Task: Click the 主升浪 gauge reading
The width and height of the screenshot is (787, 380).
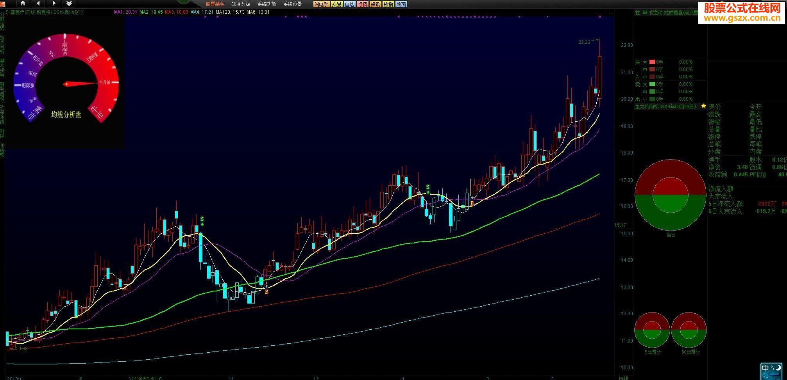Action: 104,82
